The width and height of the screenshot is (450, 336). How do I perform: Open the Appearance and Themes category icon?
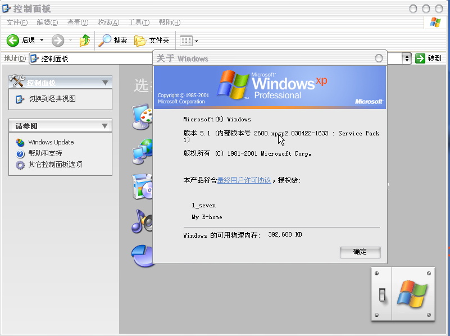click(x=142, y=116)
